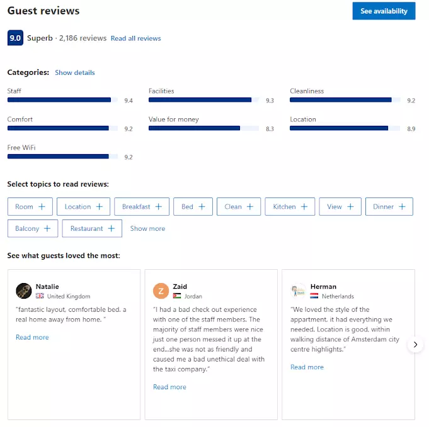Click the Value for money rating bar
Screen dimensions: 429x427
pos(204,128)
